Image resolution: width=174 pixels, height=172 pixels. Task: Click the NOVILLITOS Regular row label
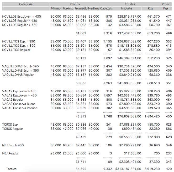point(16,50)
